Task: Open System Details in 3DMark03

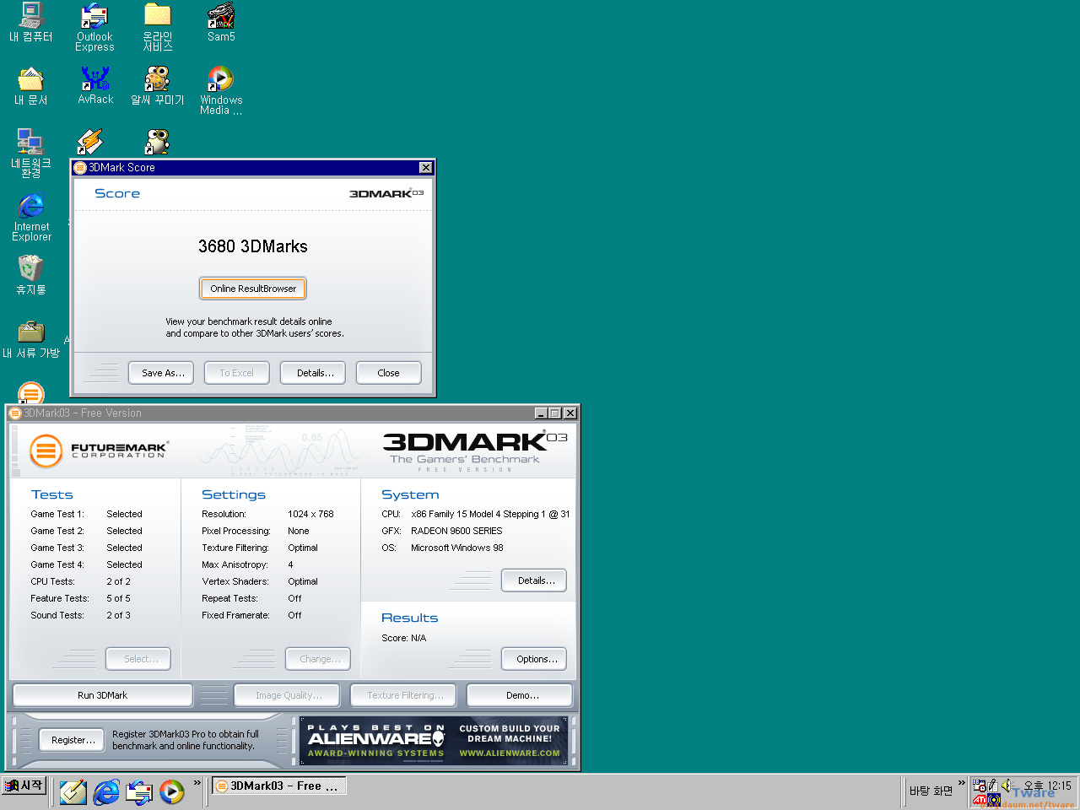Action: [534, 580]
